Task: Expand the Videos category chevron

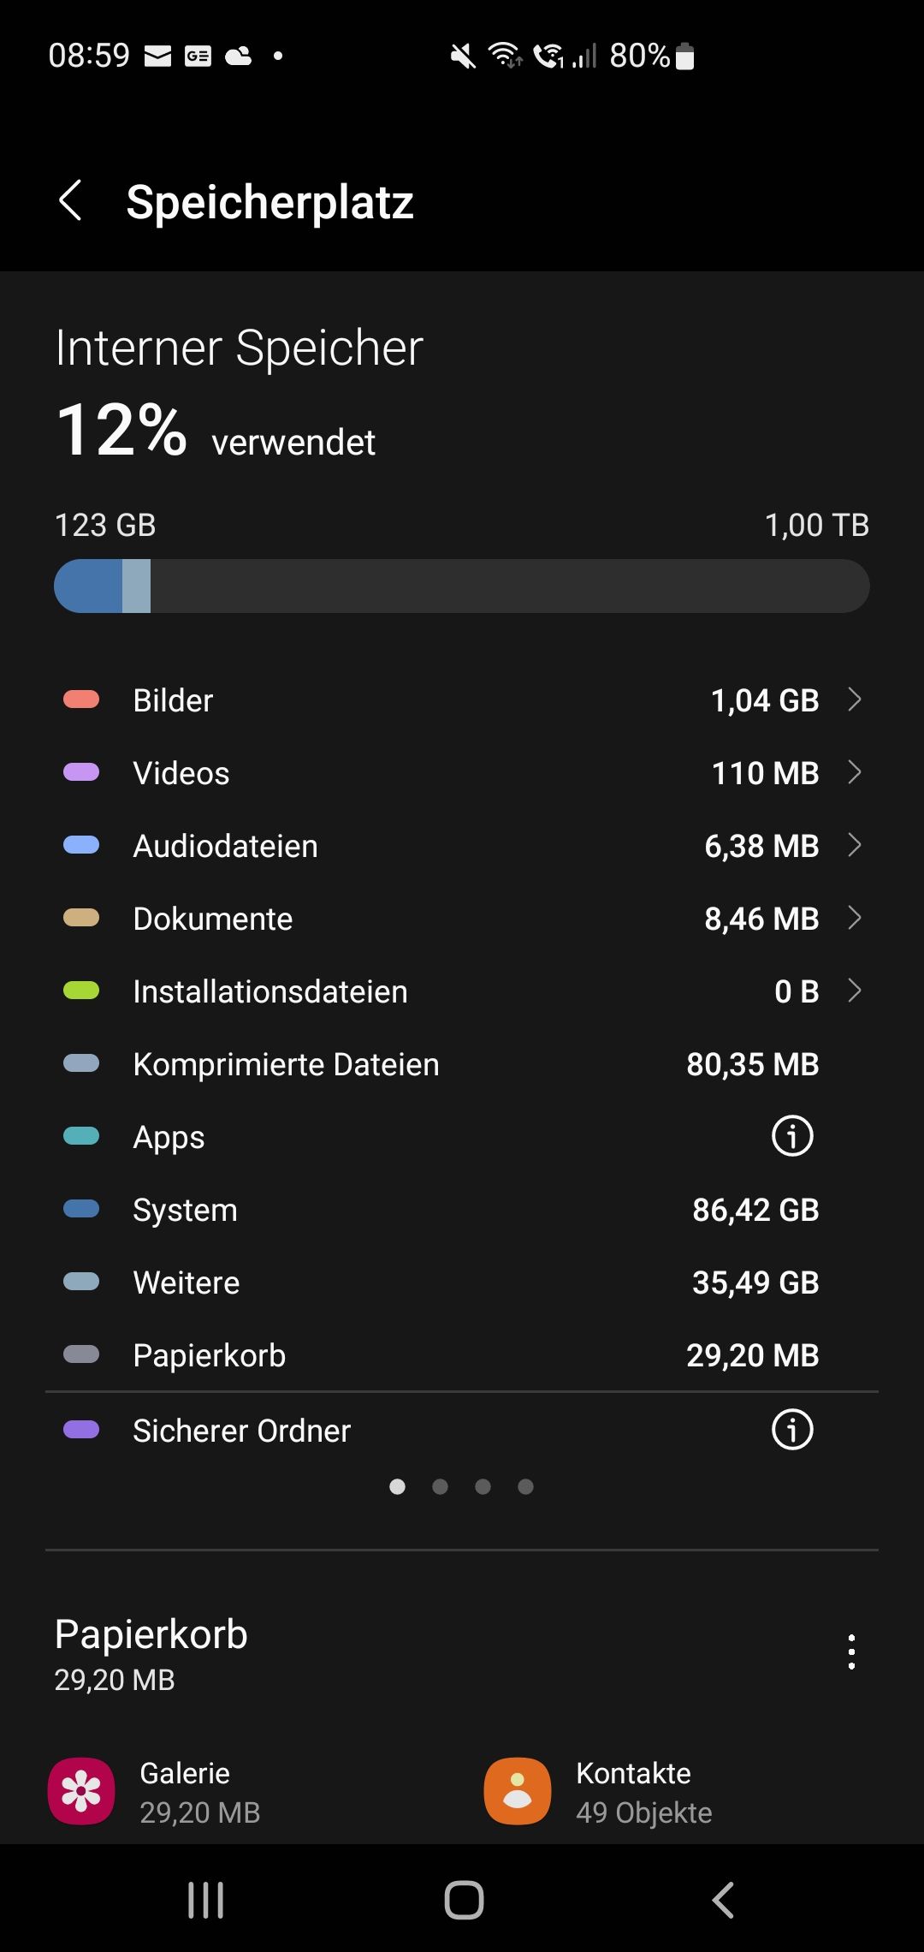Action: coord(854,772)
